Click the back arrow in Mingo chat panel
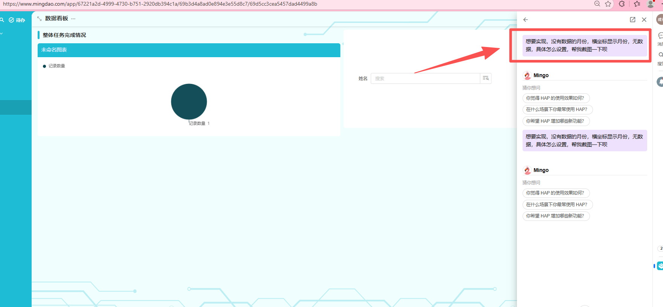Screen dimensions: 663x307 pos(526,20)
